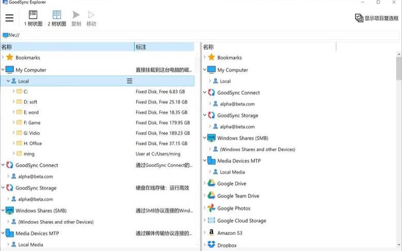Click GoodSync Connect icon in right pane
This screenshot has height=251, width=402.
tap(212, 92)
